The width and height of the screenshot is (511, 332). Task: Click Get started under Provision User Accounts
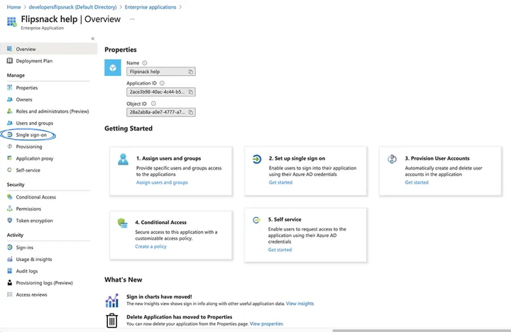click(x=417, y=182)
